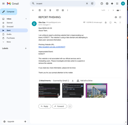
Task: Add emoji reaction next to Forward
Action: 70,106
